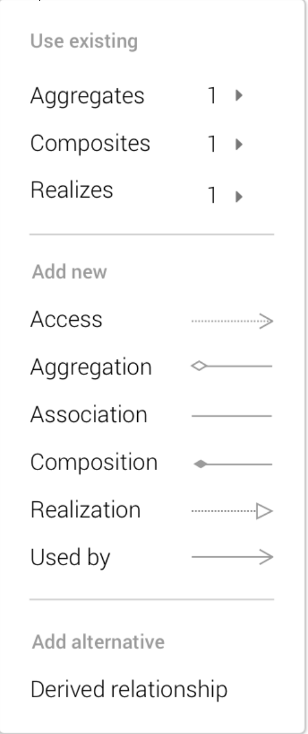Click the solid Used by arrow icon
The width and height of the screenshot is (308, 734).
tap(232, 557)
